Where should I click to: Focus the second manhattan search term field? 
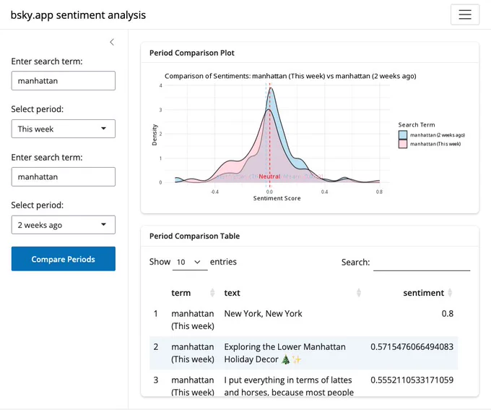tap(64, 176)
